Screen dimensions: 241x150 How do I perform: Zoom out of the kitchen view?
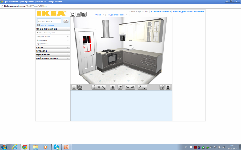click(104, 87)
